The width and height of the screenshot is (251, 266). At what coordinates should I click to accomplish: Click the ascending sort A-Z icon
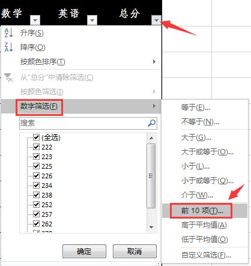(8, 33)
